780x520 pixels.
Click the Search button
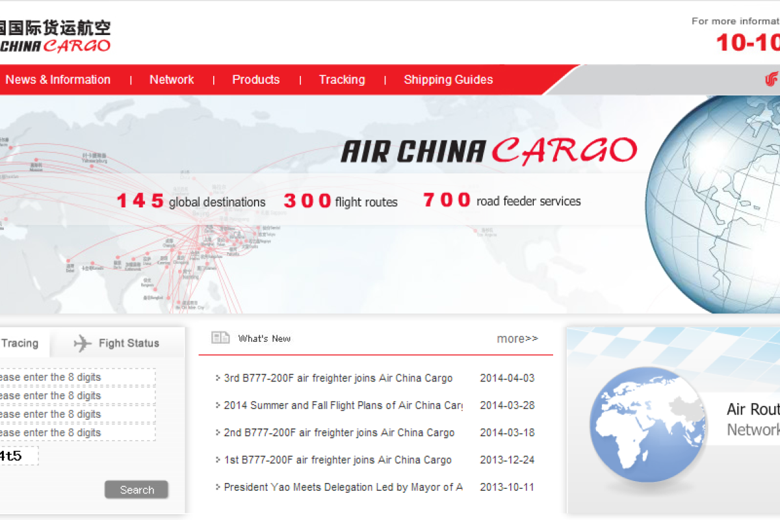[x=136, y=489]
